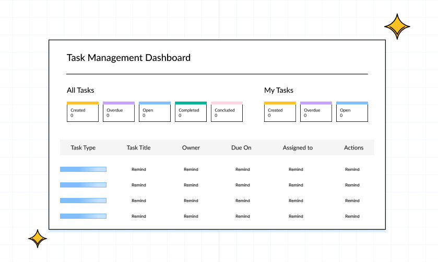The height and width of the screenshot is (262, 438).
Task: Open the Overdue card under My Tasks
Action: click(x=316, y=112)
